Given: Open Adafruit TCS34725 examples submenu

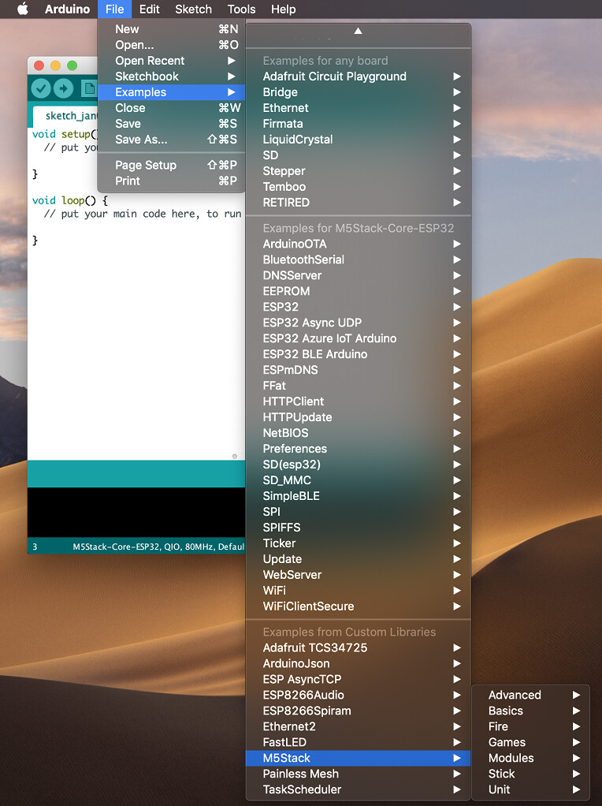Looking at the screenshot, I should click(359, 648).
